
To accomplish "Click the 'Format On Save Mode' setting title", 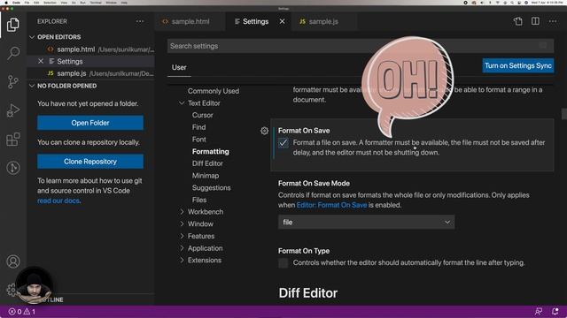I will coord(314,183).
